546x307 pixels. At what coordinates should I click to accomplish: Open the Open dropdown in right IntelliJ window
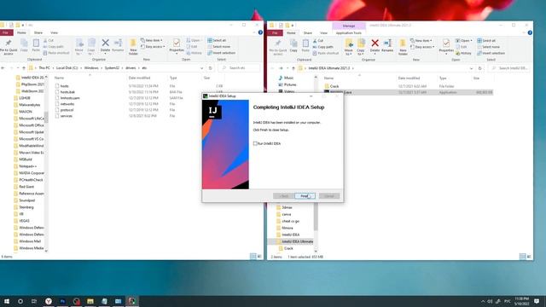464,41
